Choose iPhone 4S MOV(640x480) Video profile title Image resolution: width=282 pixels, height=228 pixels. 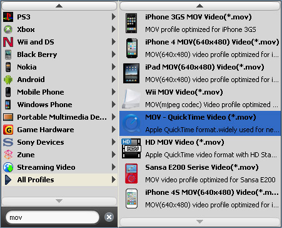(x=212, y=192)
